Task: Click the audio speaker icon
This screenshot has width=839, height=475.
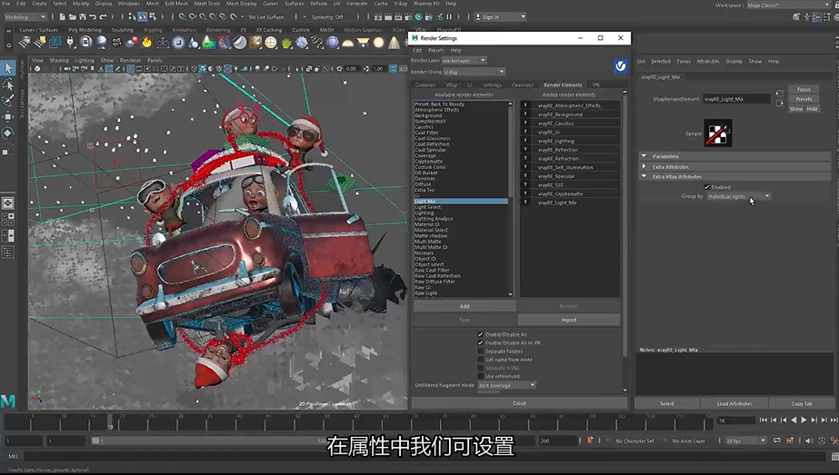Action: (x=809, y=440)
